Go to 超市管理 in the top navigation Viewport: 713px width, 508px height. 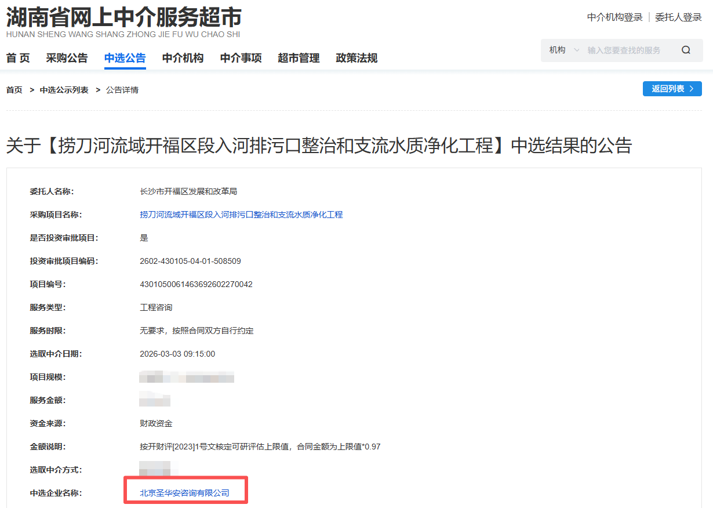coord(299,58)
